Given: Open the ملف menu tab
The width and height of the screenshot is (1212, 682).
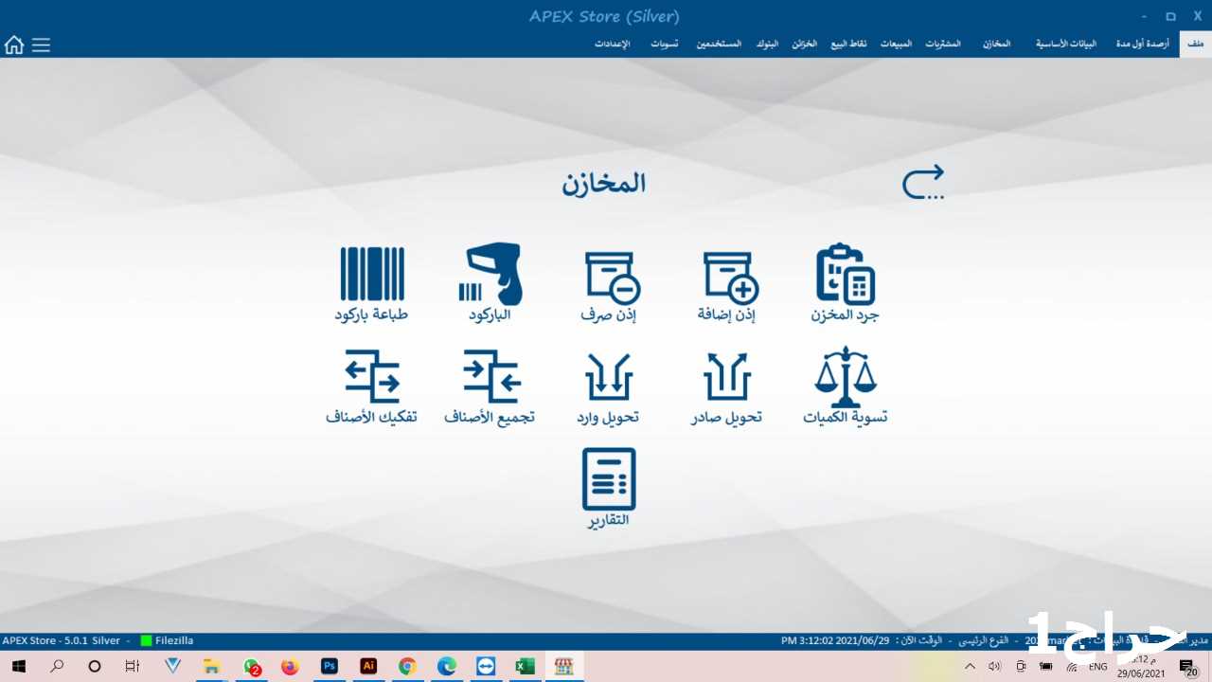Looking at the screenshot, I should point(1195,45).
